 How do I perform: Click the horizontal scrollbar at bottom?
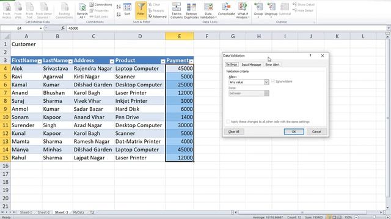click(302, 212)
